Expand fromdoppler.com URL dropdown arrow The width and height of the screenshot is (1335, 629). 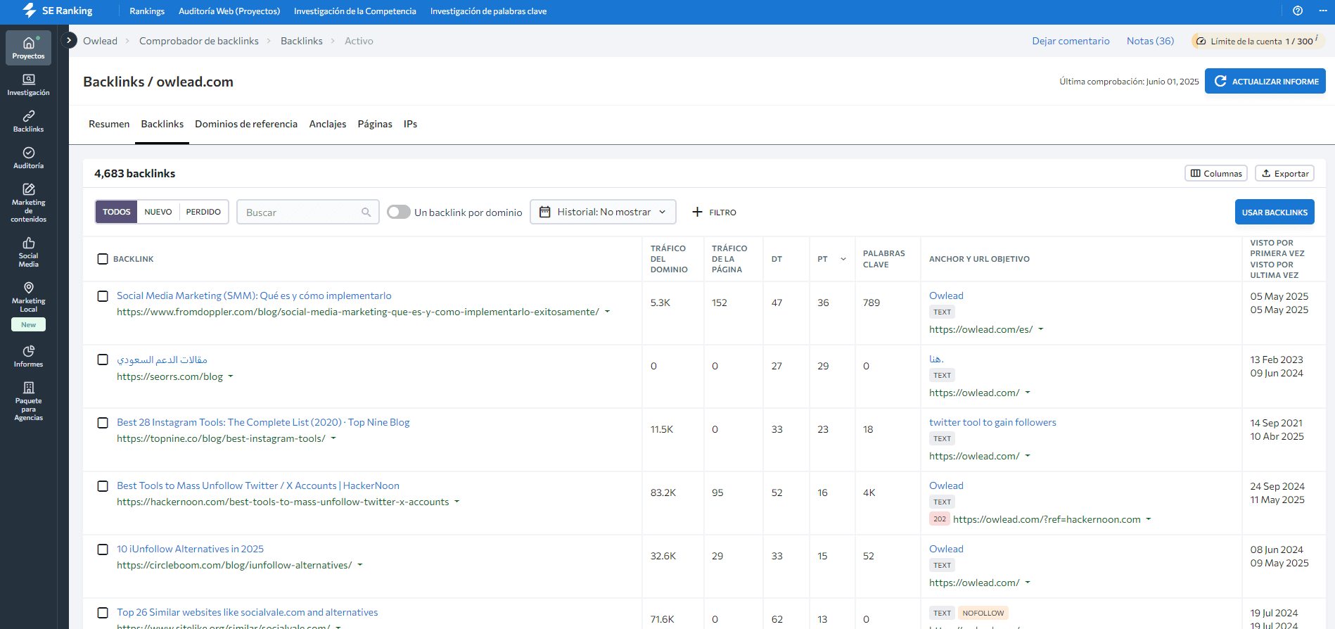[607, 312]
